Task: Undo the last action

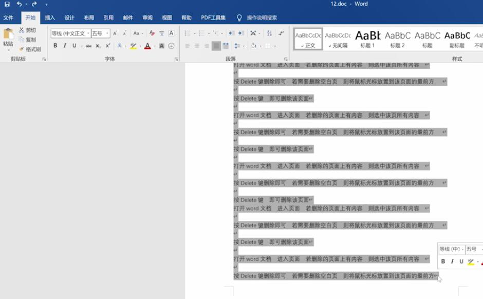Action: (x=19, y=4)
